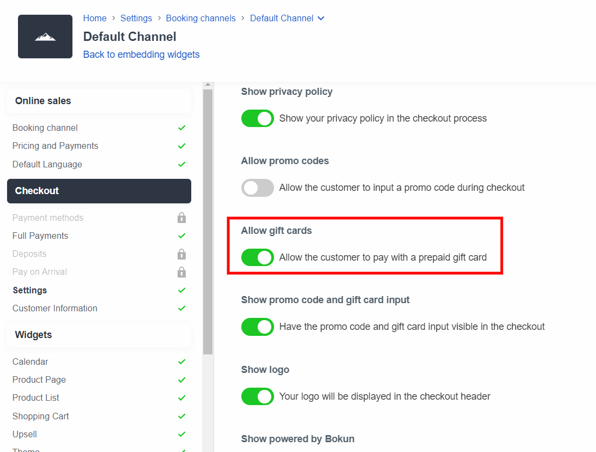Click the checkmark icon beside Customer Information

pos(182,308)
